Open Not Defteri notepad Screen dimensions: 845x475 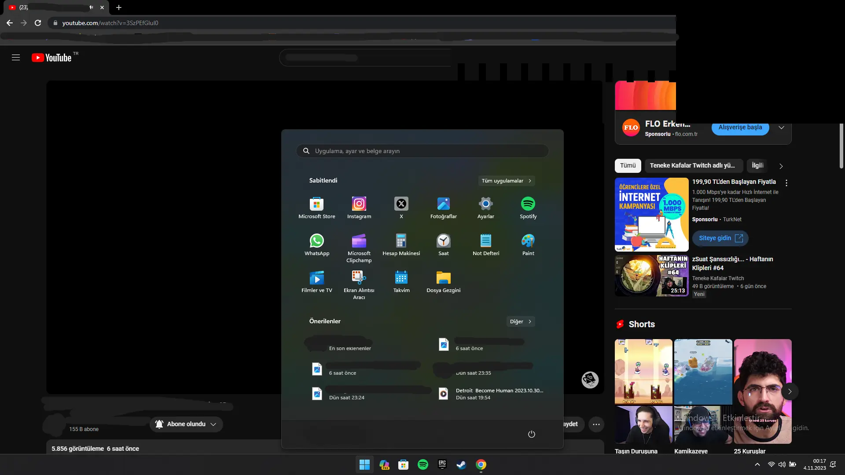485,245
